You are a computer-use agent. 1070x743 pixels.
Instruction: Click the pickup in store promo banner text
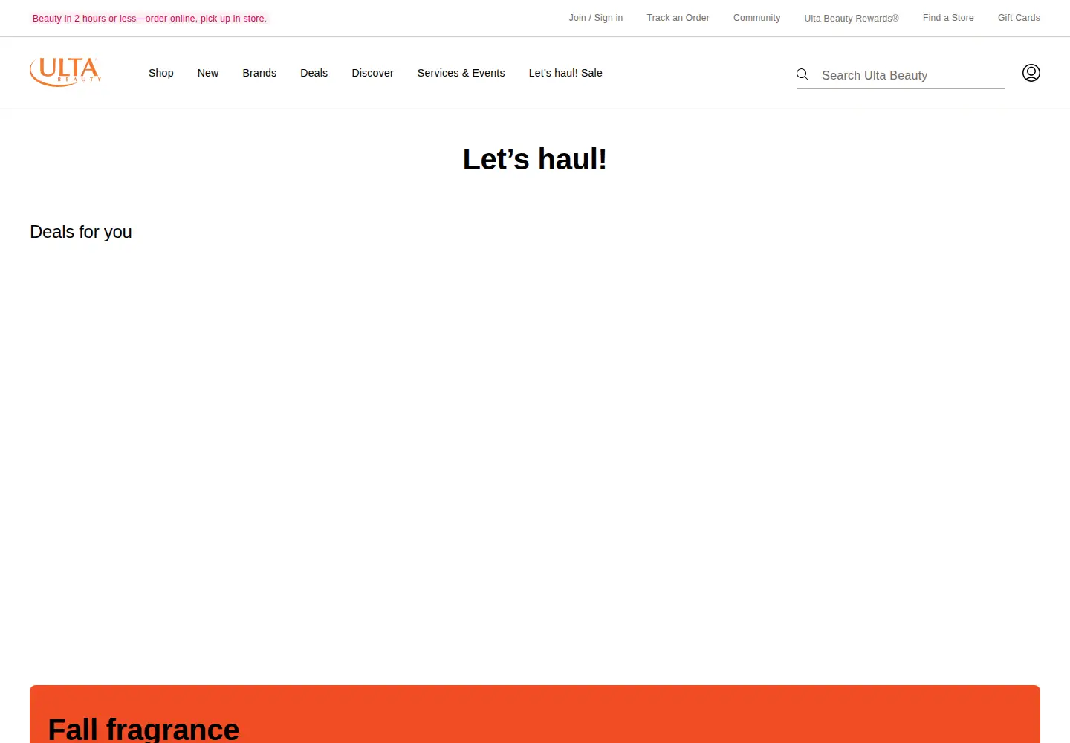[x=149, y=19]
